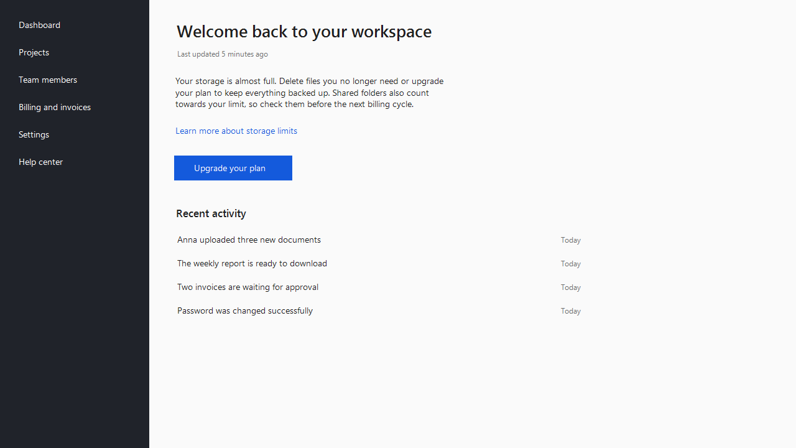Viewport: 796px width, 448px height.
Task: Click the Last updated 5 minutes ago text
Action: 223,54
